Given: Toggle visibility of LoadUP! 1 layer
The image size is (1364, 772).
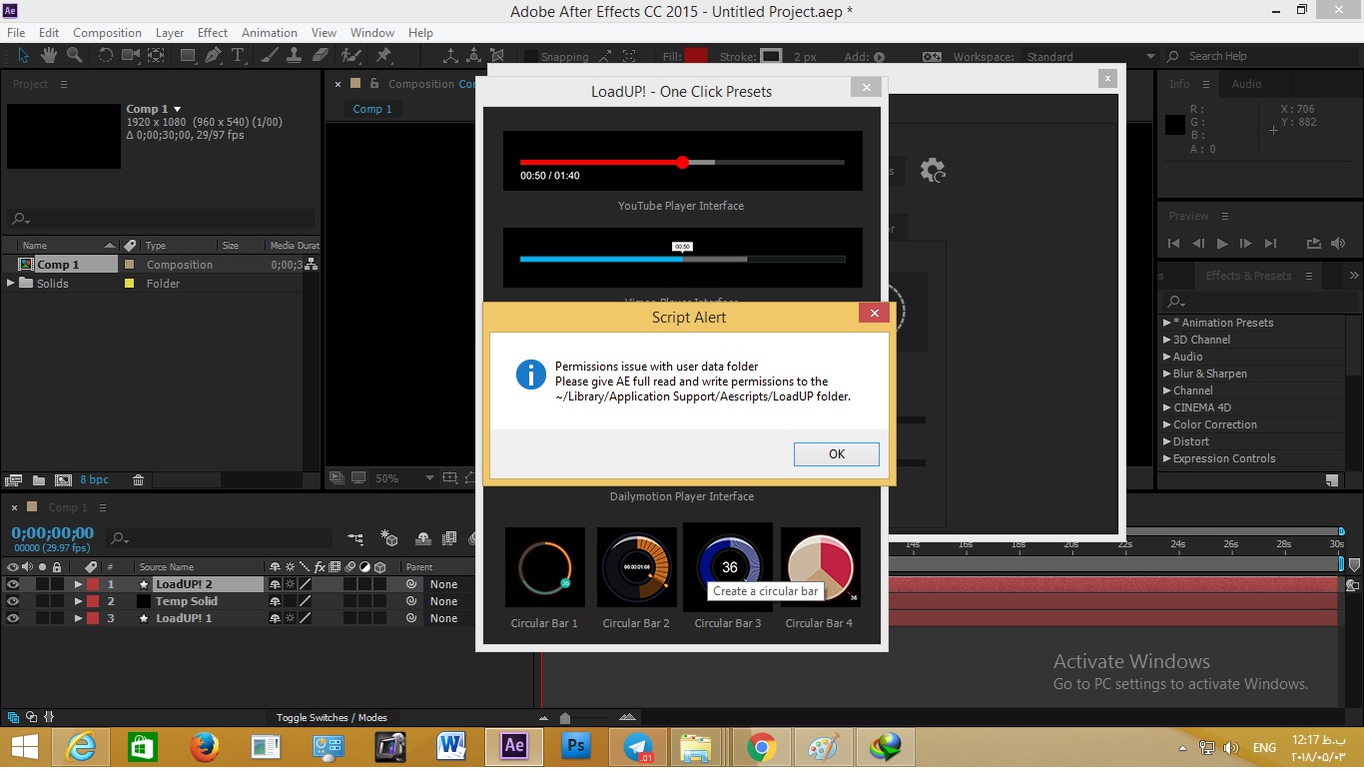Looking at the screenshot, I should [x=13, y=618].
